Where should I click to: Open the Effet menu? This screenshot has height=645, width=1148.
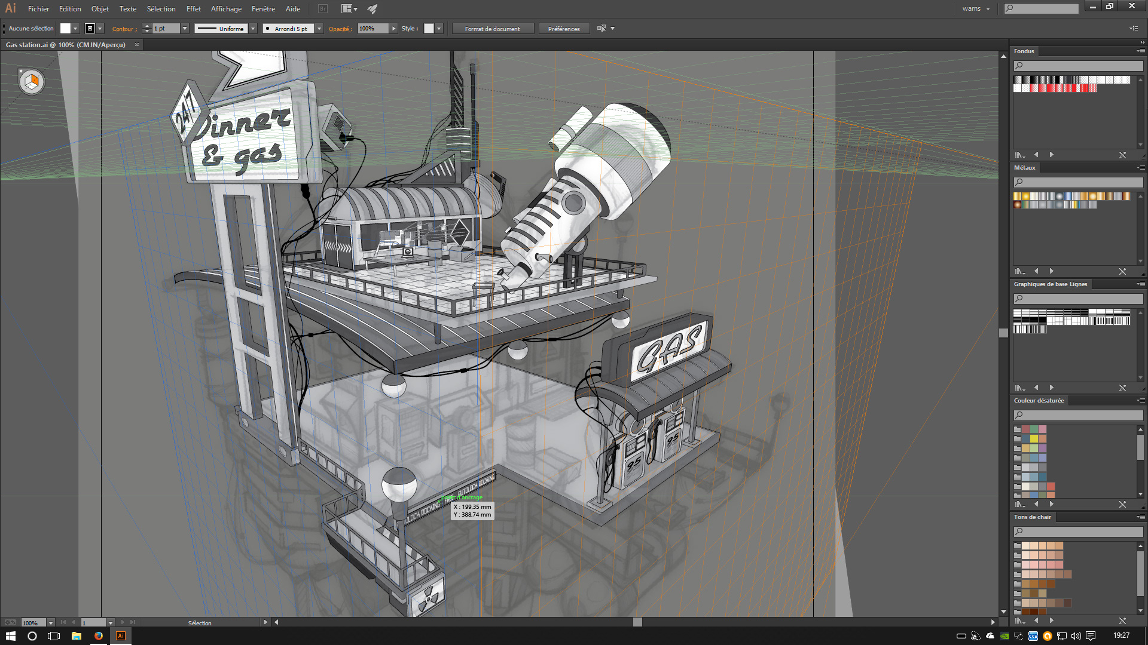tap(193, 9)
